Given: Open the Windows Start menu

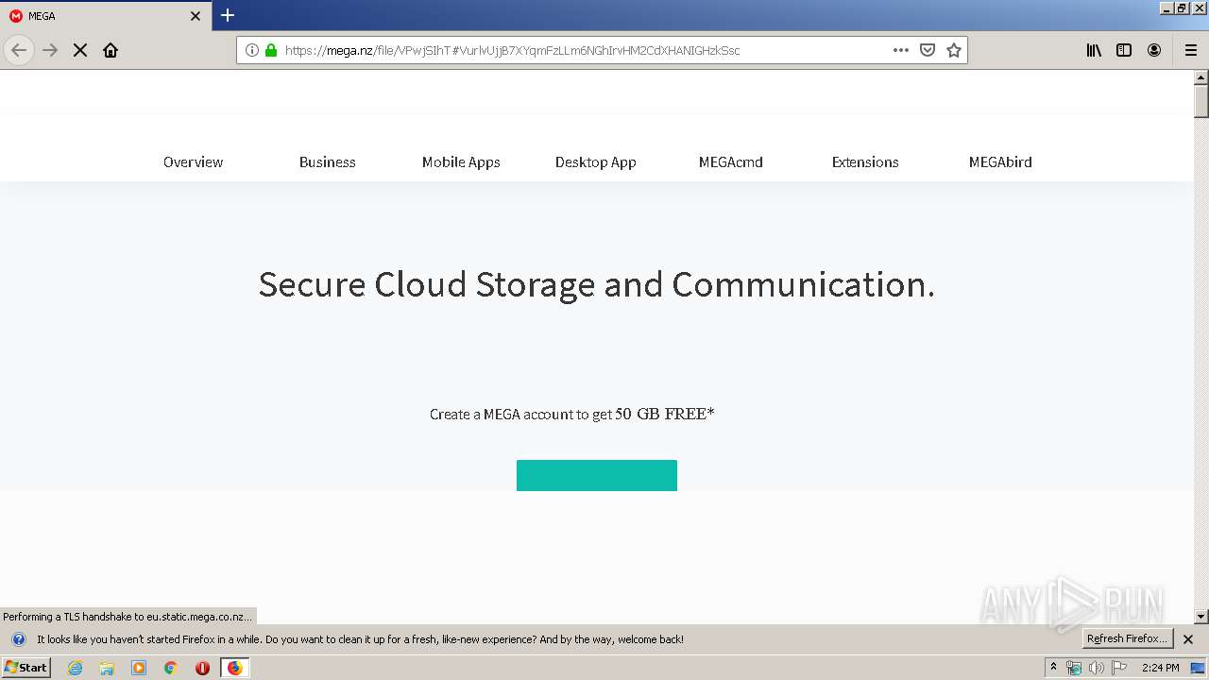Looking at the screenshot, I should point(26,667).
